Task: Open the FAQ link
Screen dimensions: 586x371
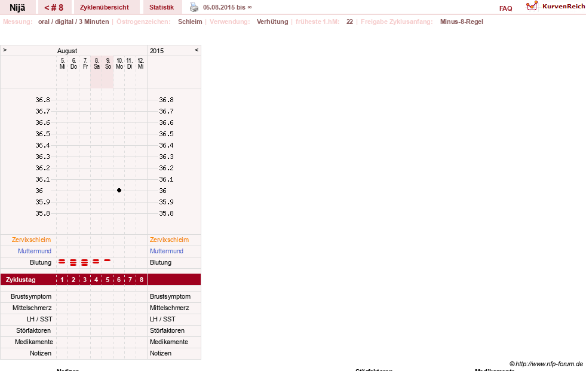Action: [x=505, y=8]
